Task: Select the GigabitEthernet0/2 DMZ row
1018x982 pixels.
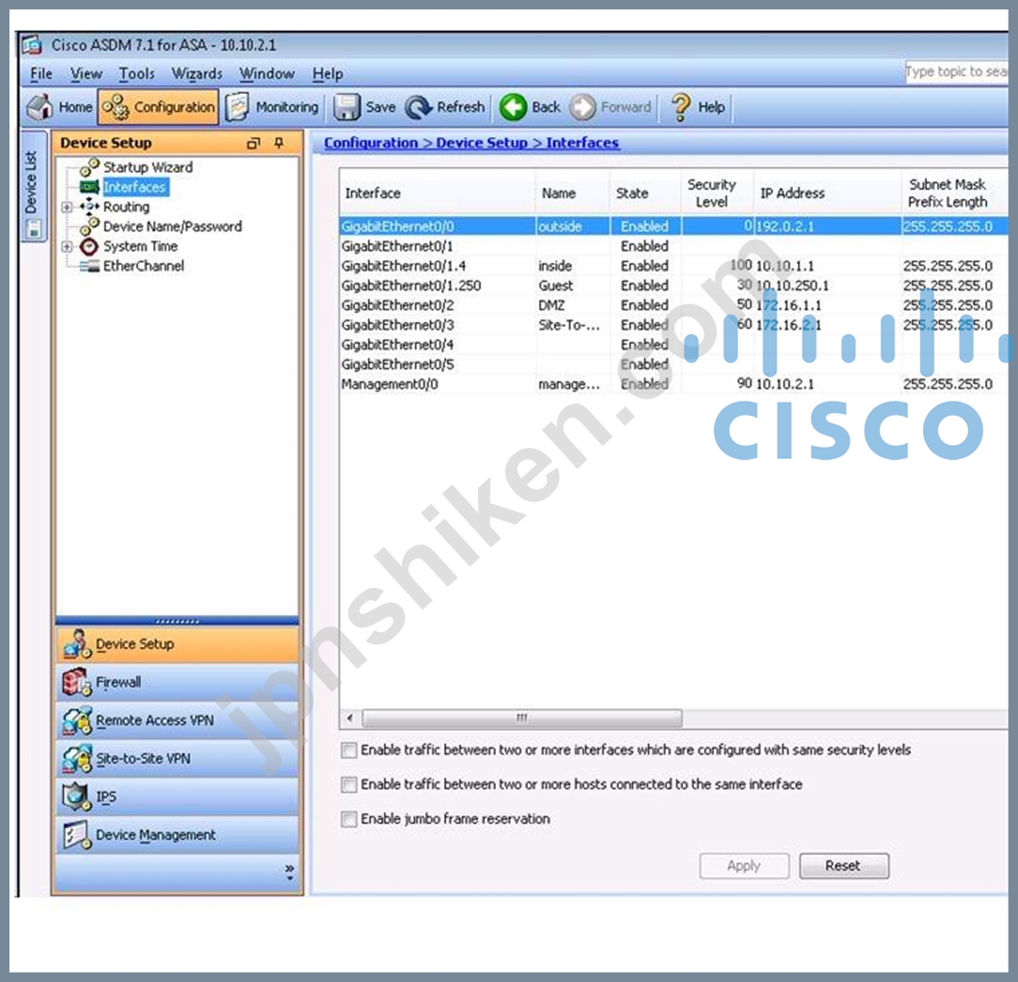Action: pyautogui.click(x=674, y=305)
